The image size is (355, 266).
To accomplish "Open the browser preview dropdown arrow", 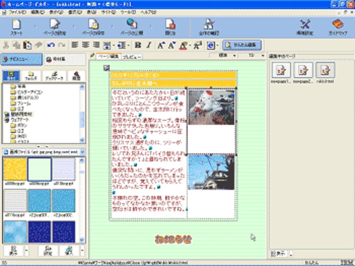I will 217,46.
